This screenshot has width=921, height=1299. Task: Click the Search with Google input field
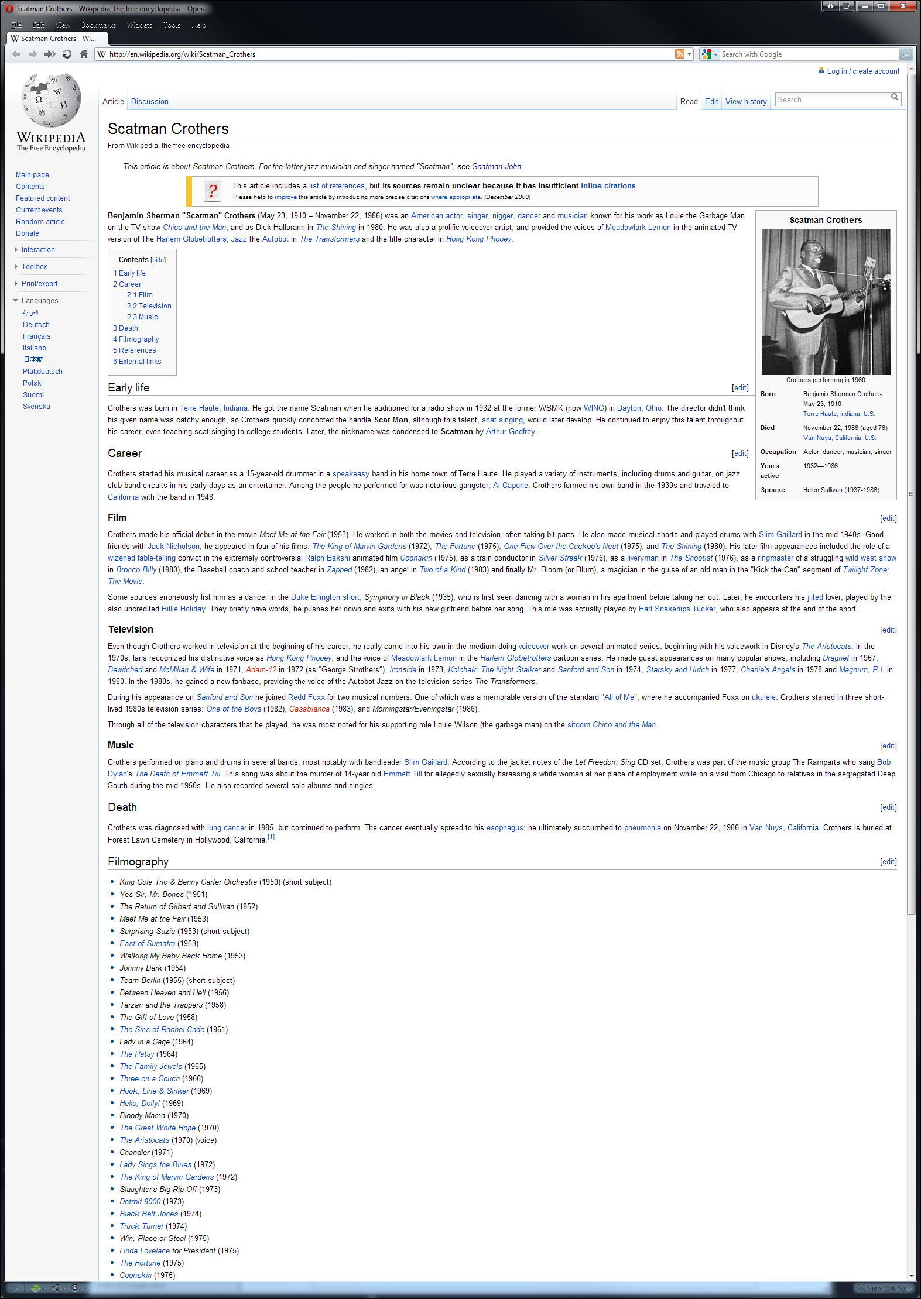809,54
